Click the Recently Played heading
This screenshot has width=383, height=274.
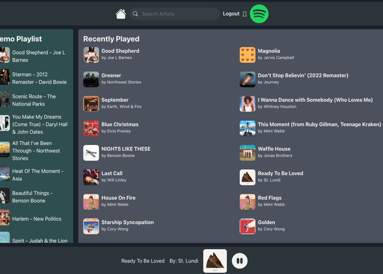pos(111,39)
